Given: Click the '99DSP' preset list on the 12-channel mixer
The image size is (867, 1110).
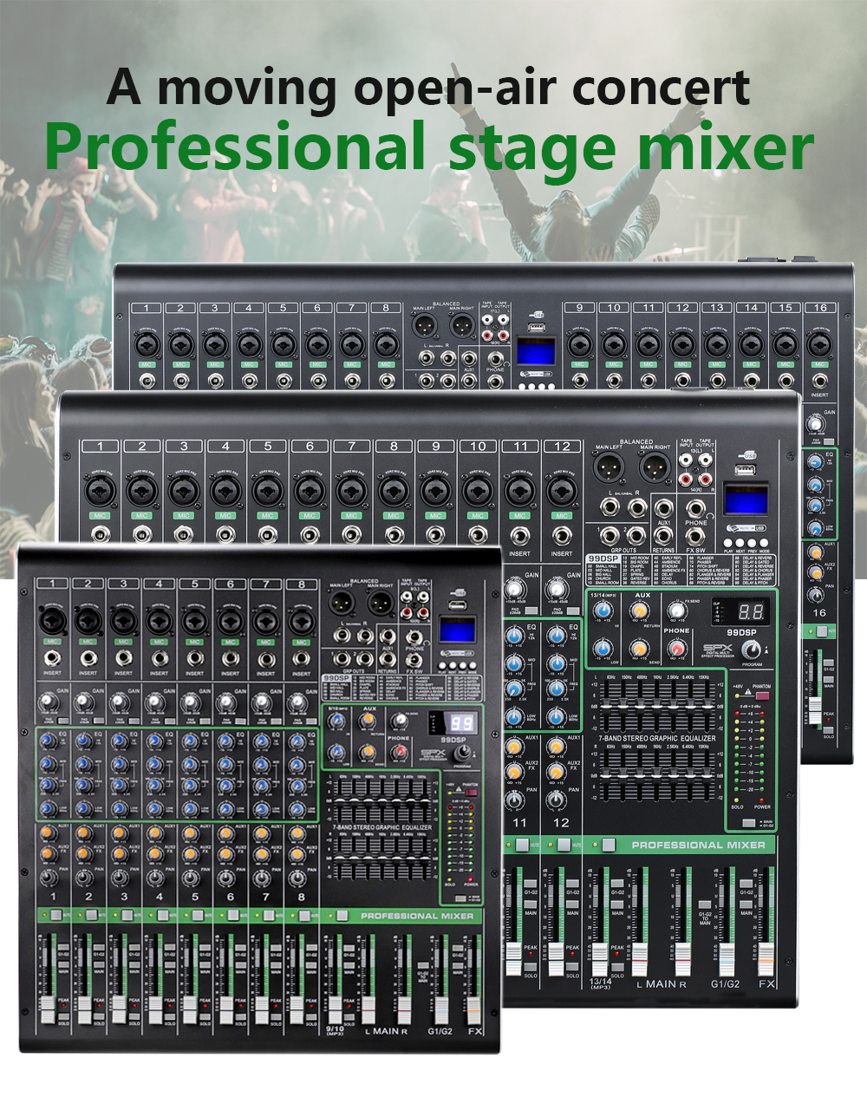Looking at the screenshot, I should click(x=681, y=570).
